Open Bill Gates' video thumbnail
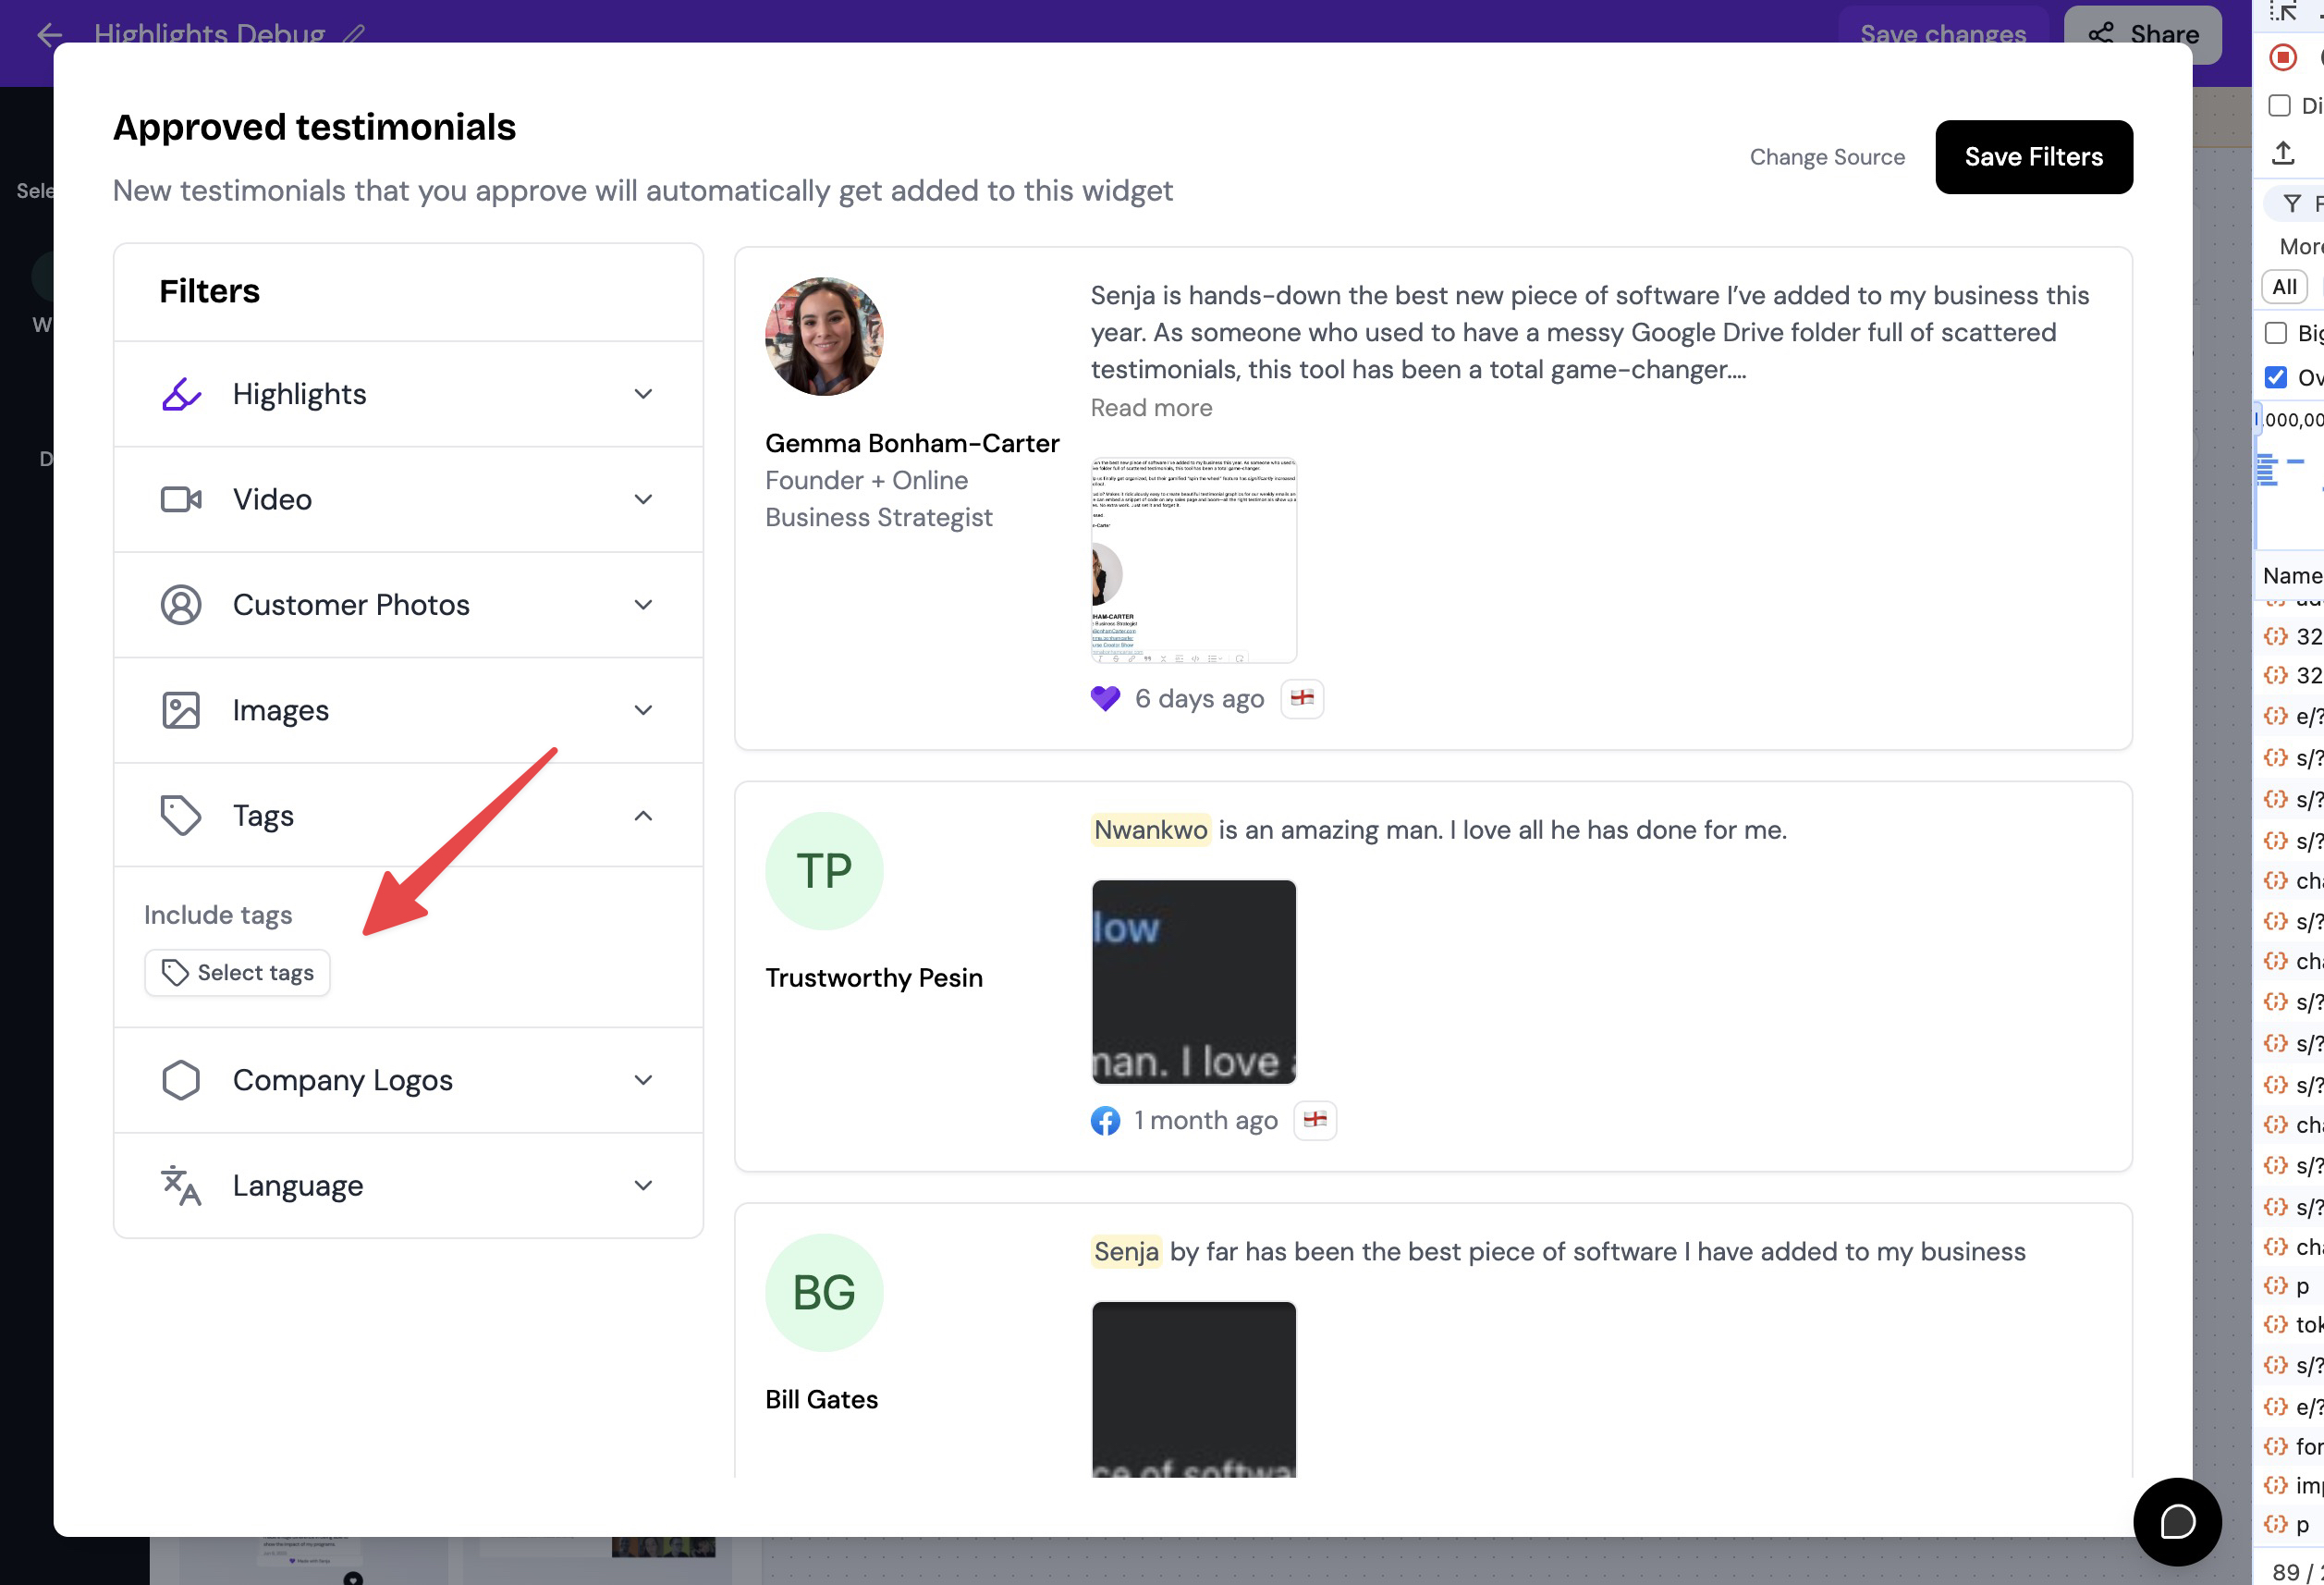 1194,1389
